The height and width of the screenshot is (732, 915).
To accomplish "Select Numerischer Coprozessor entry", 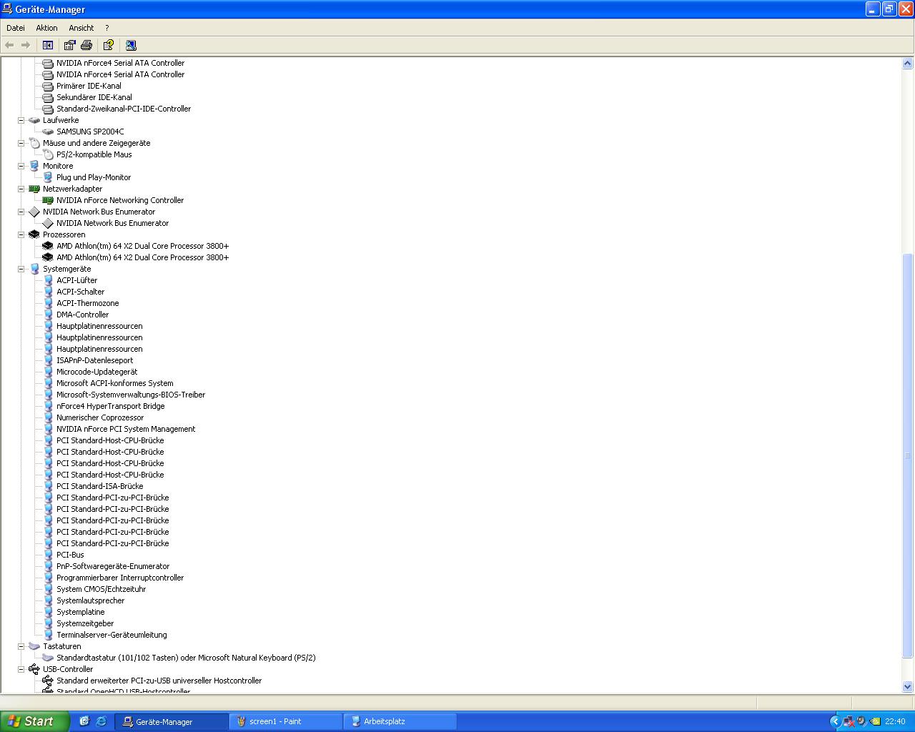I will click(x=100, y=417).
